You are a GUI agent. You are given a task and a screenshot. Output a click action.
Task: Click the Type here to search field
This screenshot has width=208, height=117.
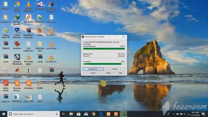tap(33, 114)
